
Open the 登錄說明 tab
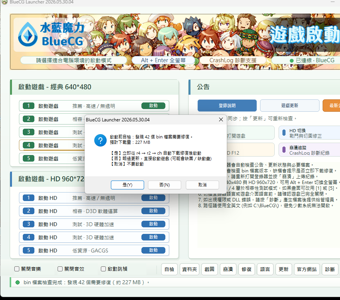click(x=227, y=106)
